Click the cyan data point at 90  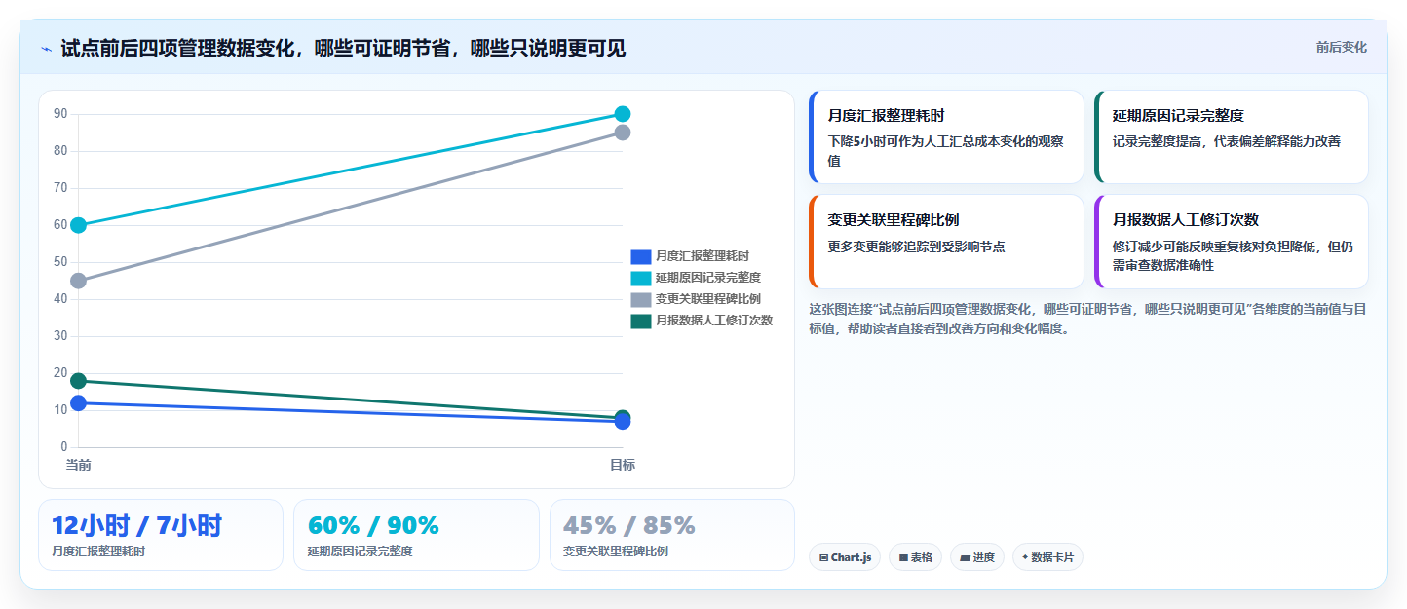click(623, 114)
